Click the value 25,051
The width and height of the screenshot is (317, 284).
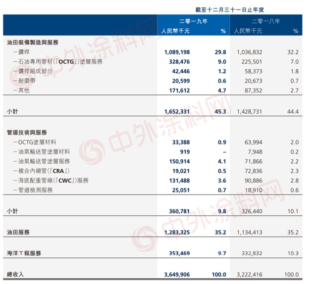point(181,190)
